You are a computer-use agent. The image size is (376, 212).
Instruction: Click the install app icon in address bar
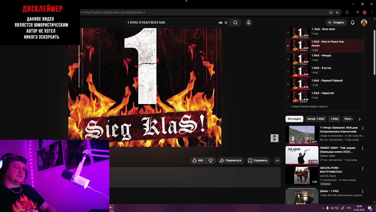(x=331, y=12)
